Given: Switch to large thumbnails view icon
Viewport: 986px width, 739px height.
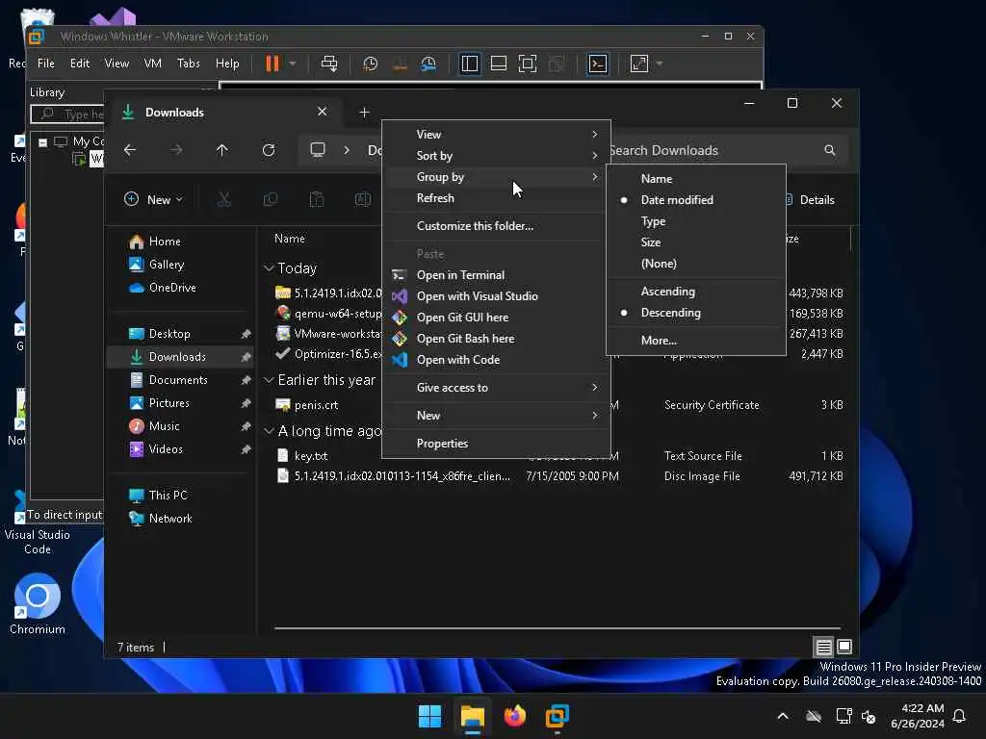Looking at the screenshot, I should 844,647.
